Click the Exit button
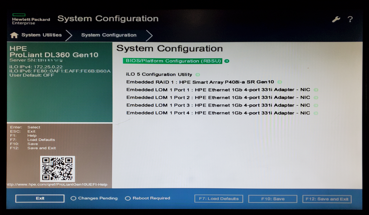 (40, 198)
